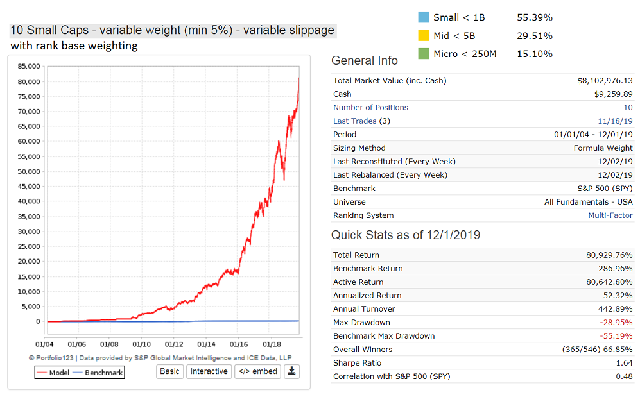Open the Multi-Factor ranking system link
Image resolution: width=640 pixels, height=397 pixels.
pos(610,215)
